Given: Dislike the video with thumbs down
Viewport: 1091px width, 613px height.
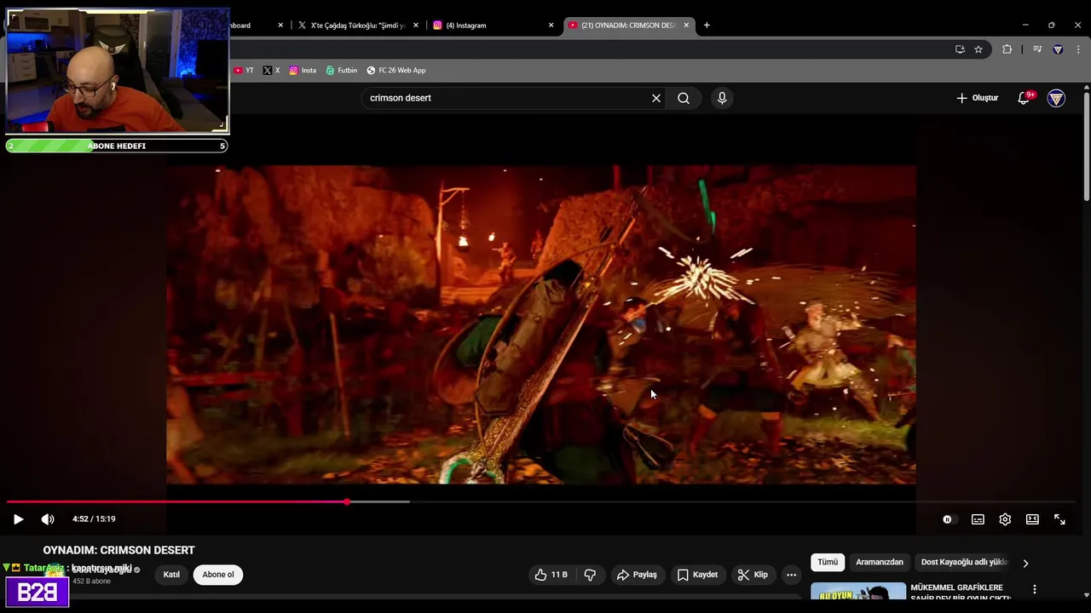Looking at the screenshot, I should pos(590,575).
